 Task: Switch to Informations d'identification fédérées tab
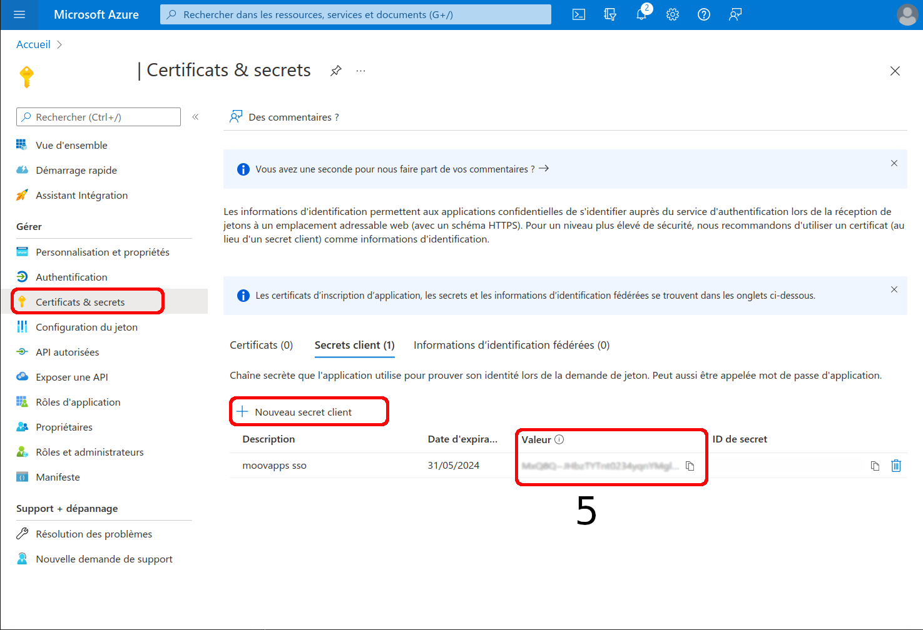[x=511, y=345]
